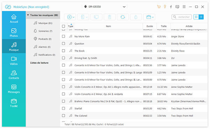Open the Facebook share icon
Image resolution: width=210 pixels, height=129 pixels.
pos(171,7)
